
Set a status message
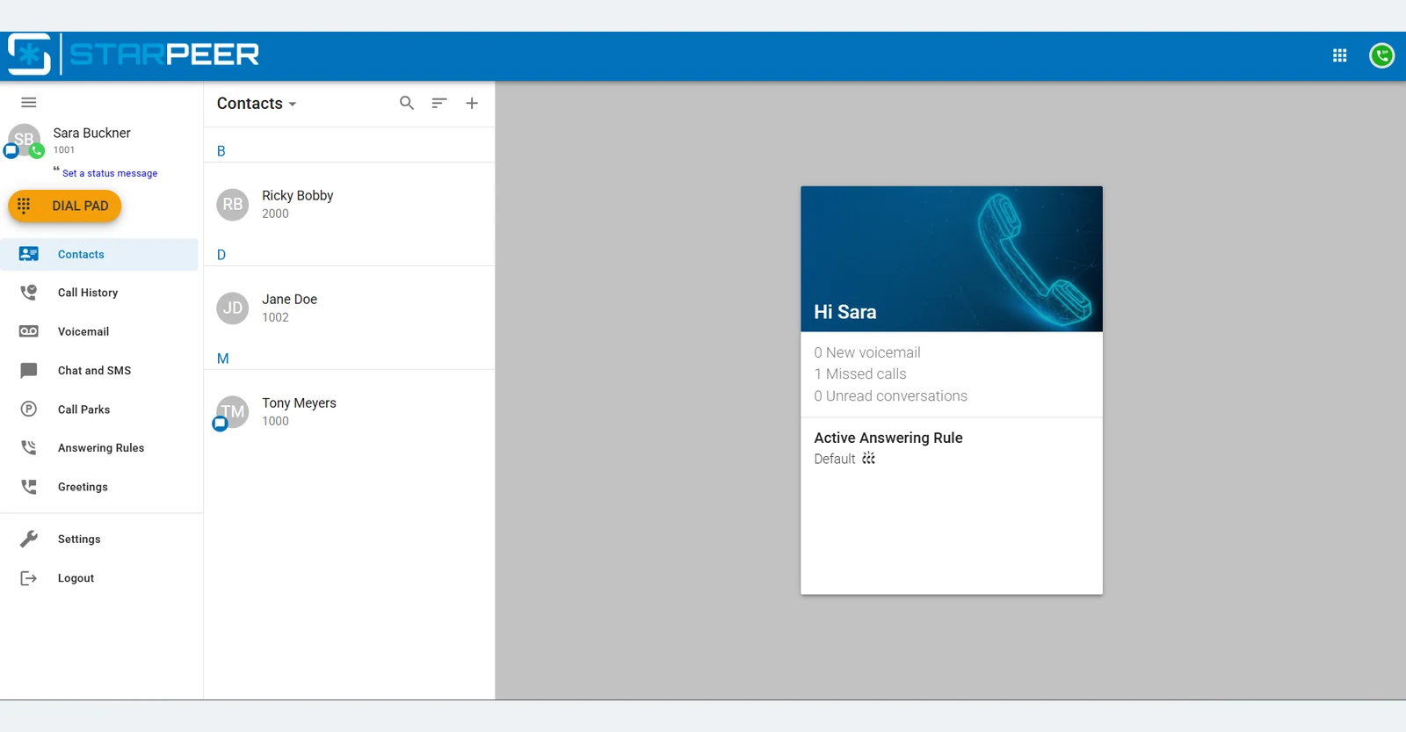tap(110, 173)
